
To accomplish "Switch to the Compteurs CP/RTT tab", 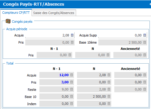I will (16, 13).
